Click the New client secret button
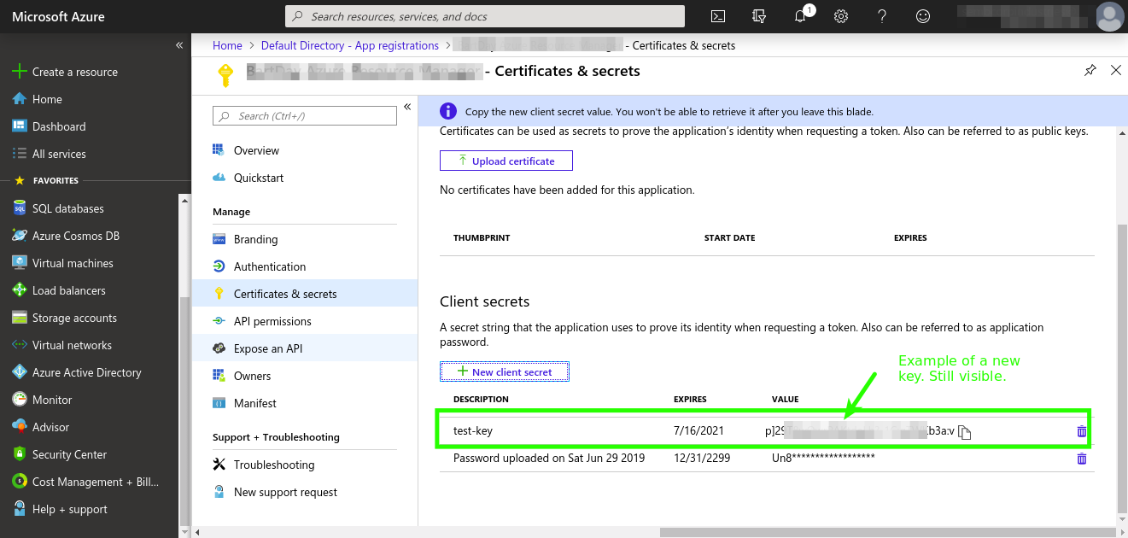Image resolution: width=1128 pixels, height=538 pixels. 505,371
